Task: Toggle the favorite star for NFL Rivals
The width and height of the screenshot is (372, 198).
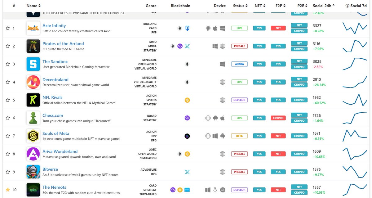Action: (x=8, y=100)
